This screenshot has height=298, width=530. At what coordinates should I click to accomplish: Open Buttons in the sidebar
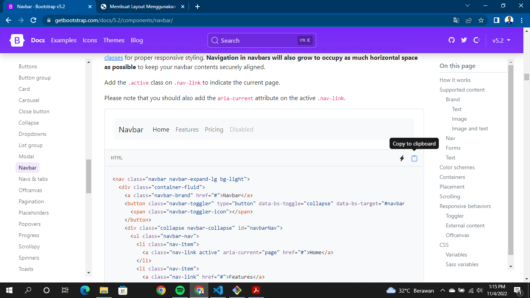[28, 66]
